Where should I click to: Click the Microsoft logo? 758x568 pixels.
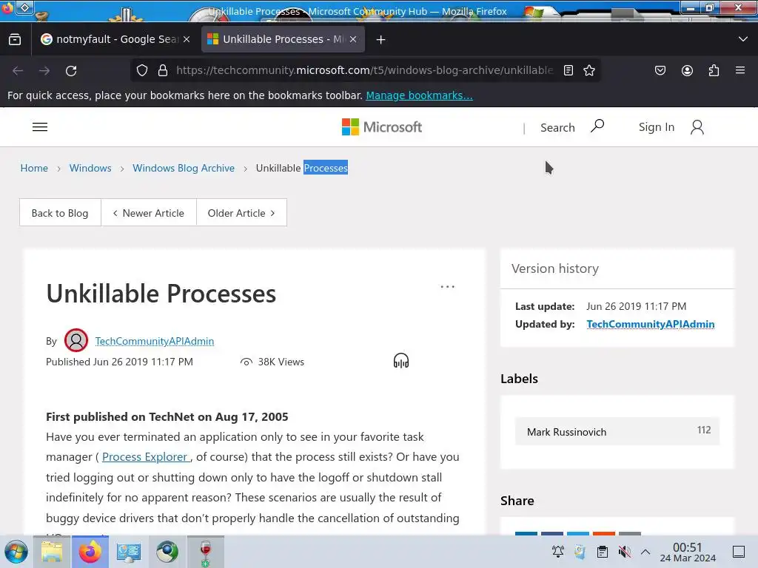382,127
